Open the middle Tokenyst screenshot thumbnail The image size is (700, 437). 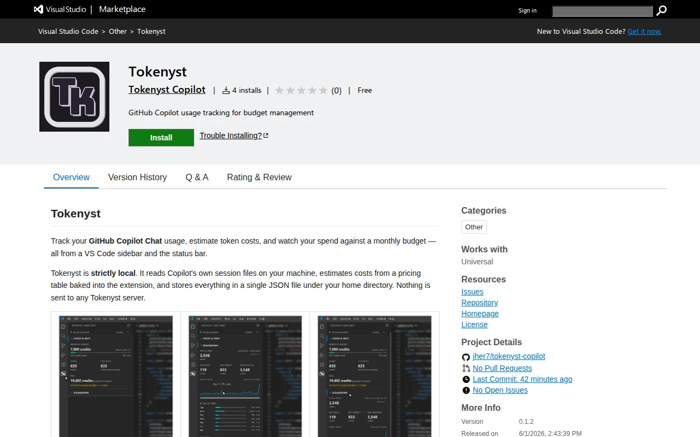(x=245, y=376)
